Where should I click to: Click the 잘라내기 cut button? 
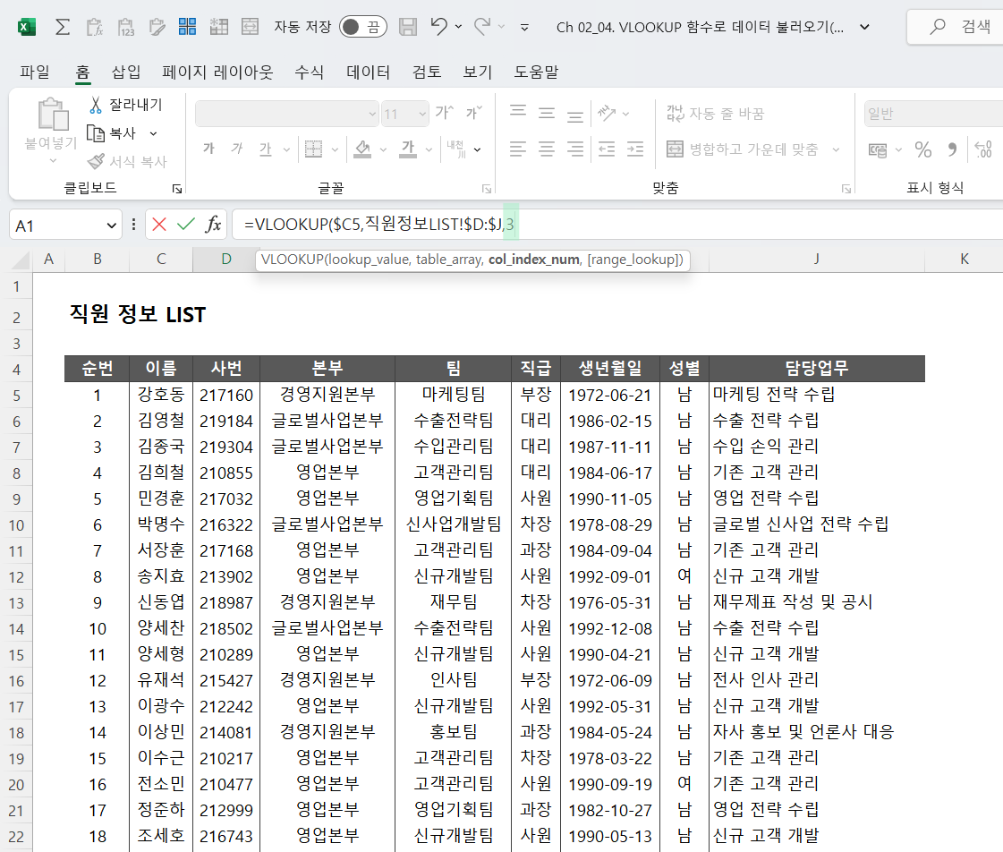click(125, 104)
